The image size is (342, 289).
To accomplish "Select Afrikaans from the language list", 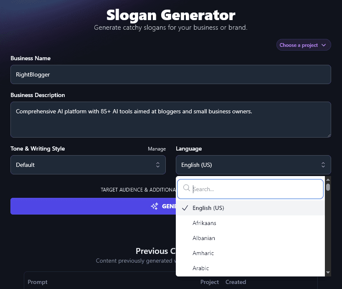I will point(204,223).
